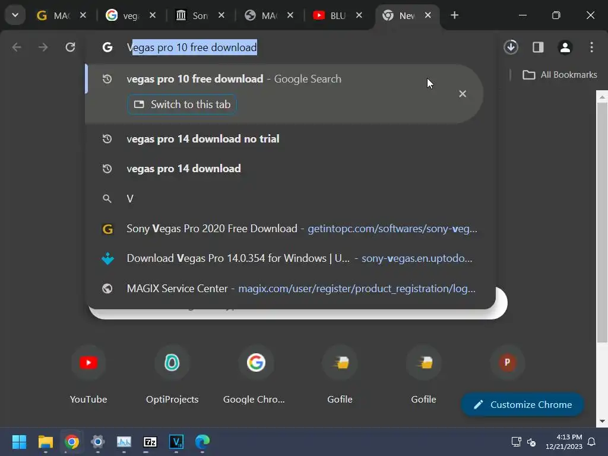Open the Chrome profile avatar
608x456 pixels.
565,47
